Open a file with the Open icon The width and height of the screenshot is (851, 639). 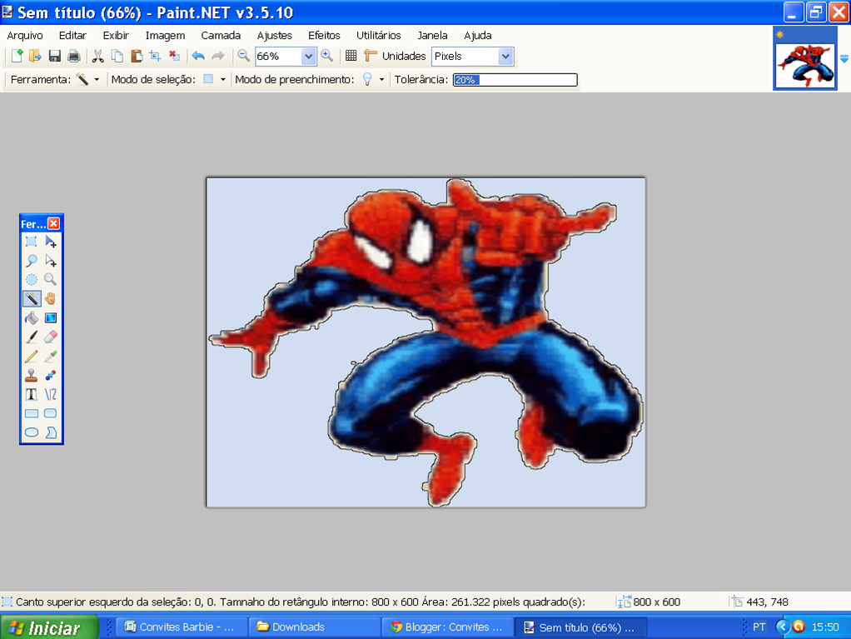point(35,56)
